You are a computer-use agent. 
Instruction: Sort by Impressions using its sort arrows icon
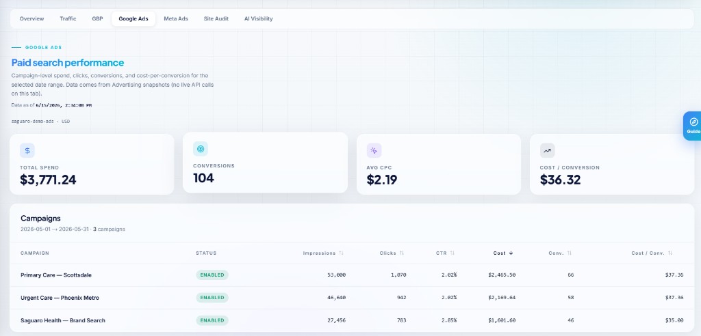point(341,253)
